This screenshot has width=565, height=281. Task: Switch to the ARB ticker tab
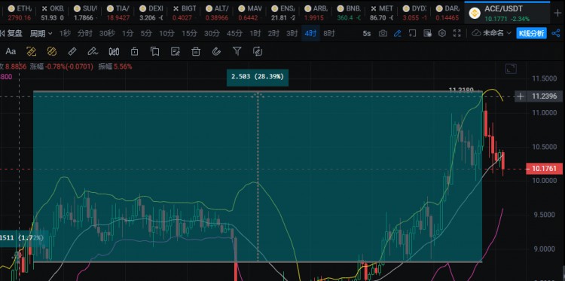316,13
